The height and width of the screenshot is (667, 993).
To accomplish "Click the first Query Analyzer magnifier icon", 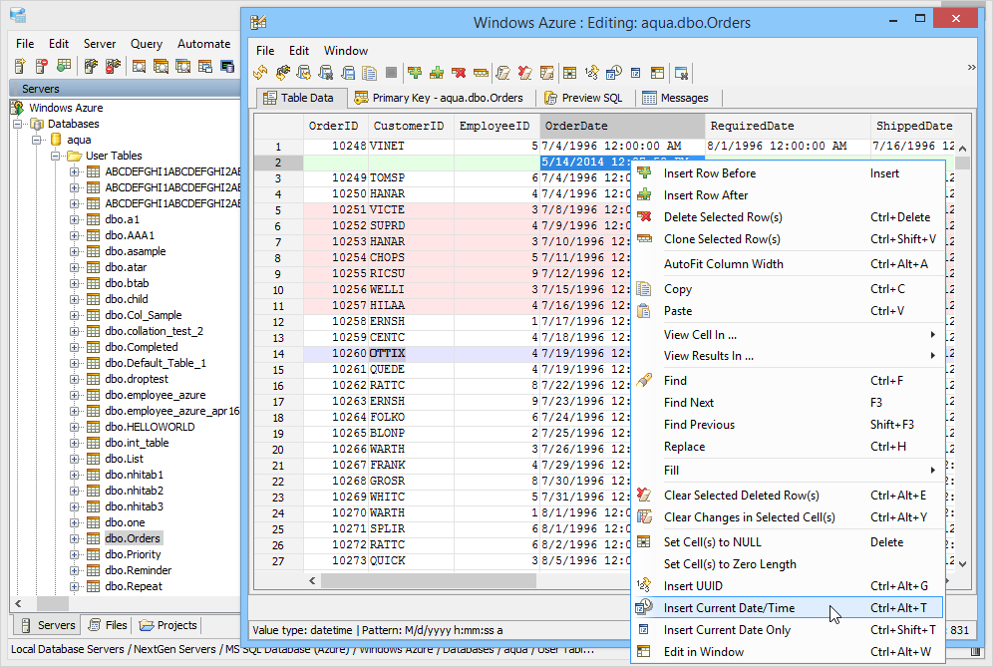I will [x=140, y=66].
